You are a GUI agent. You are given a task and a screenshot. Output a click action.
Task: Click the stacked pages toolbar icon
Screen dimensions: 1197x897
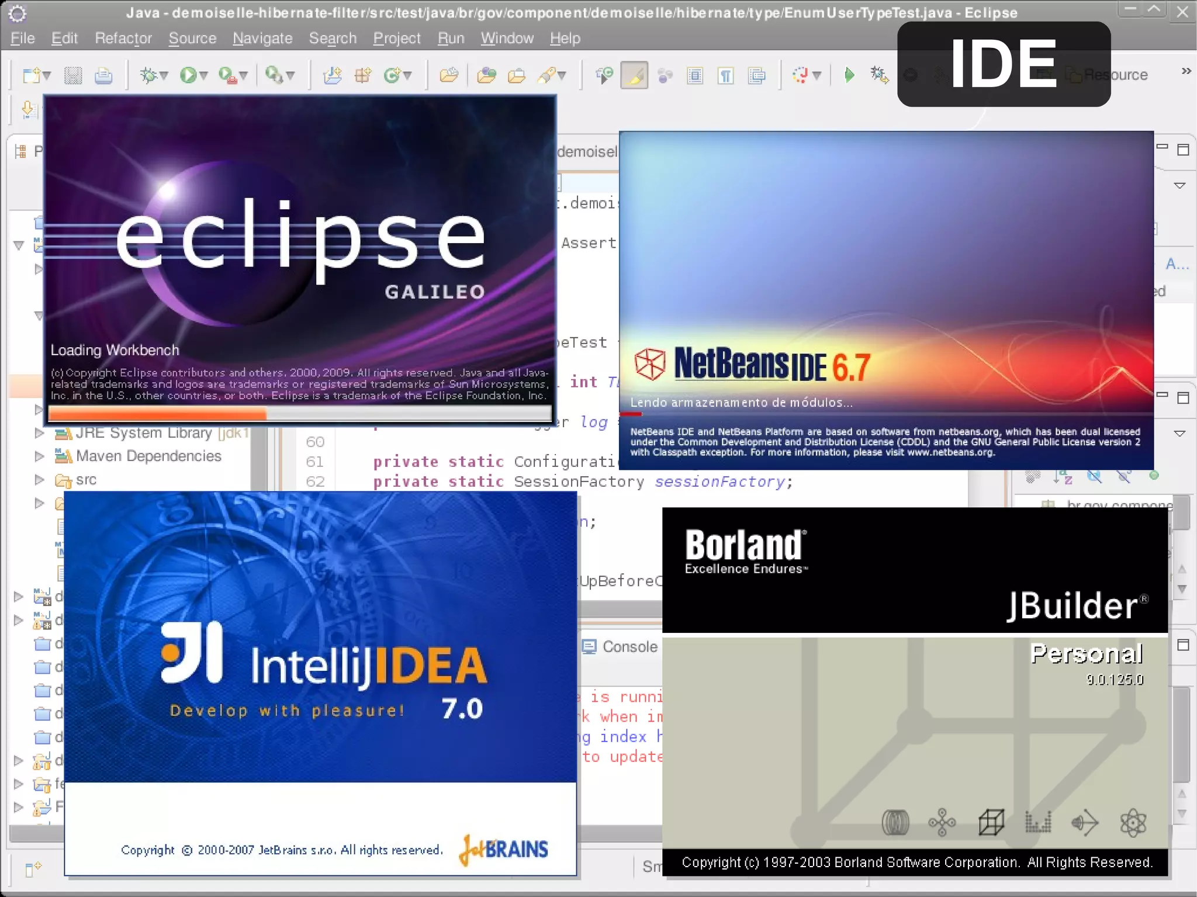pos(757,75)
